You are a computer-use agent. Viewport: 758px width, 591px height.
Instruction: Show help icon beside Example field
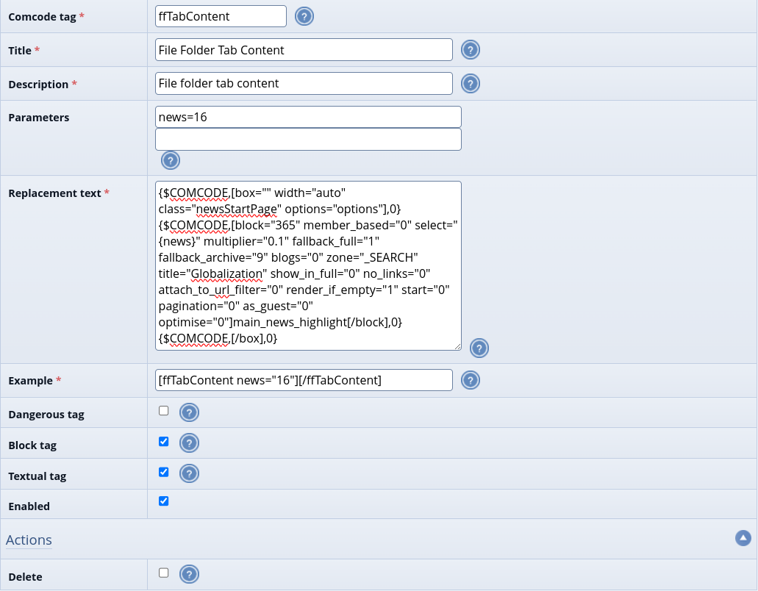click(471, 380)
